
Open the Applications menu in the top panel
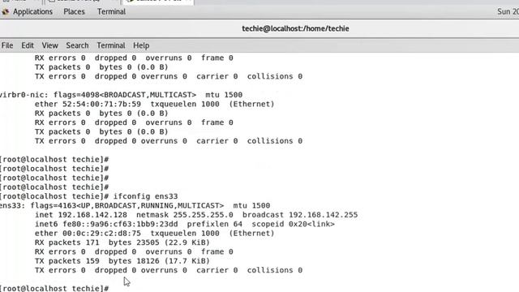pos(32,11)
